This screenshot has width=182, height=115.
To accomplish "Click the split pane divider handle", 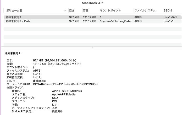I will pyautogui.click(x=92, y=48).
